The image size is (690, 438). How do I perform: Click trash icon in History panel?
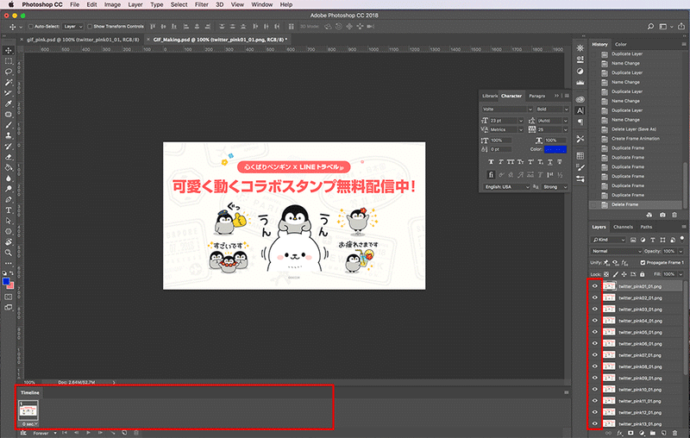(x=674, y=215)
